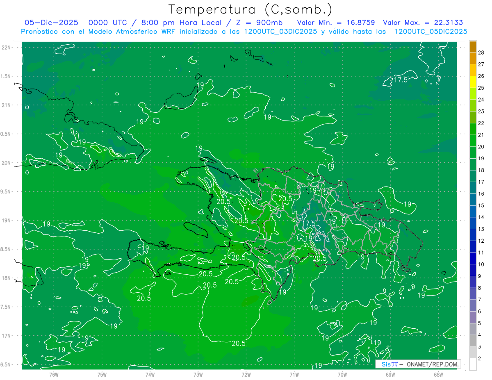Click legend value 20

pos(481,146)
